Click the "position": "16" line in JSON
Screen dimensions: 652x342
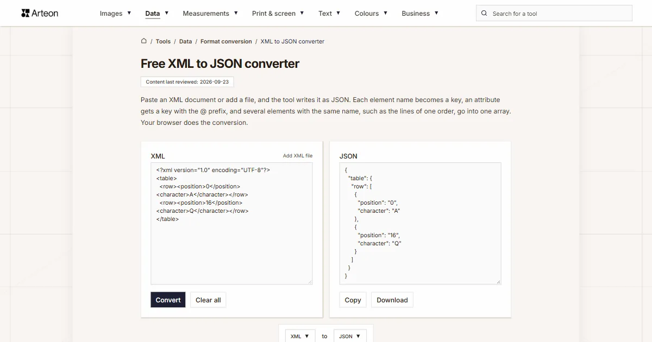coord(379,235)
